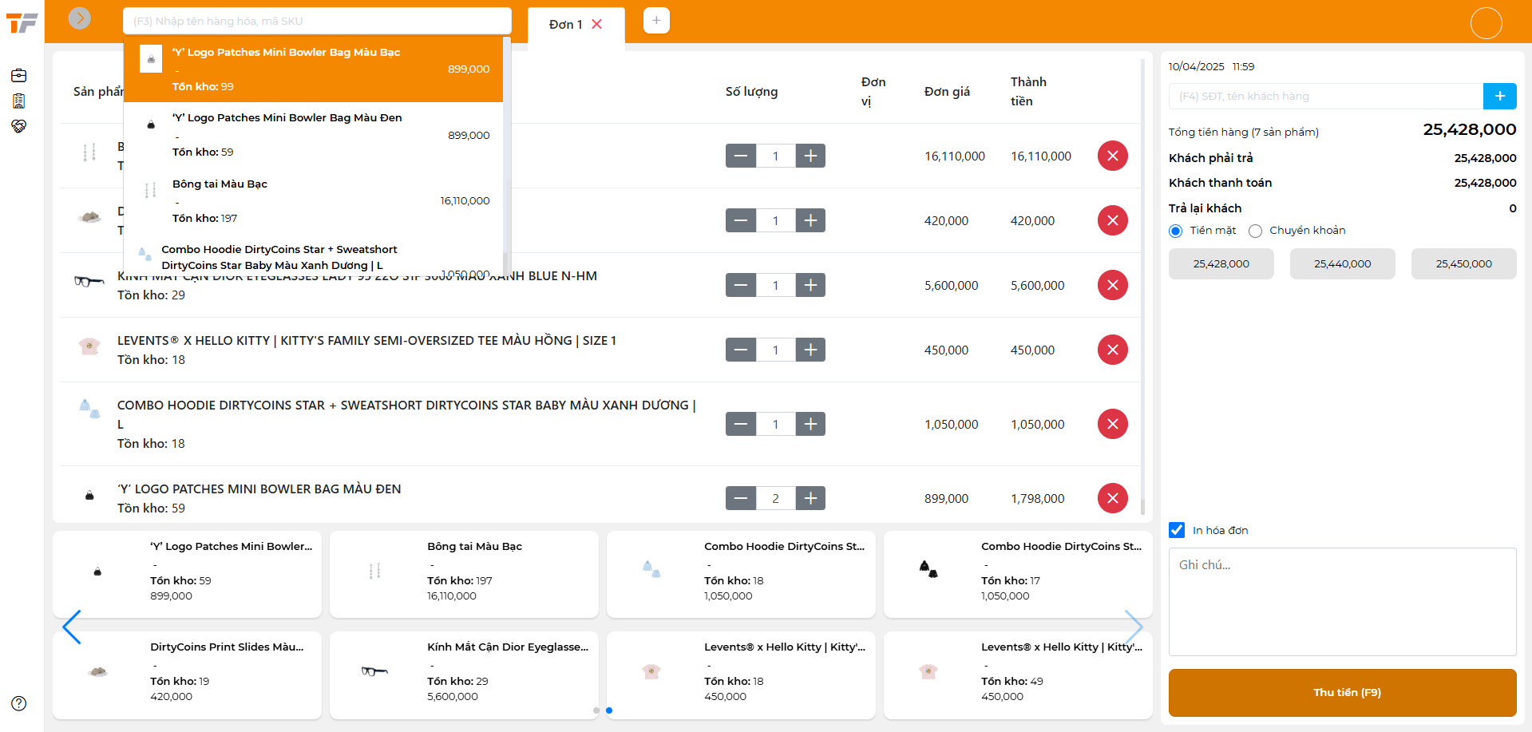
Task: Add DirtyCoins Print Slides product card
Action: tap(187, 675)
